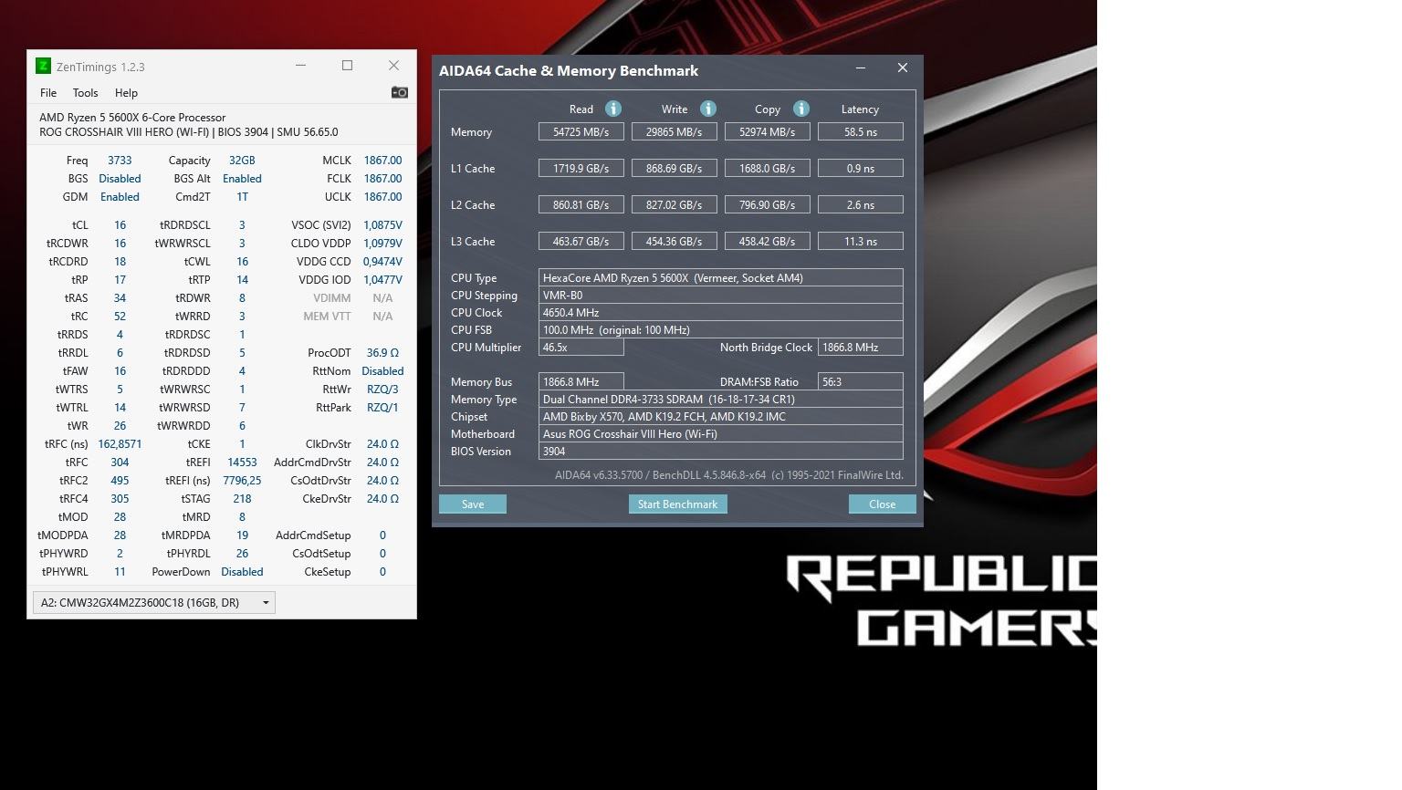Click Motherboard field Asus ROG Crosshair
Image resolution: width=1402 pixels, height=790 pixels.
[721, 434]
